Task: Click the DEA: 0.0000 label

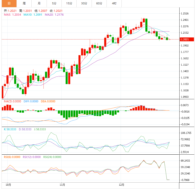Action: tap(48, 101)
